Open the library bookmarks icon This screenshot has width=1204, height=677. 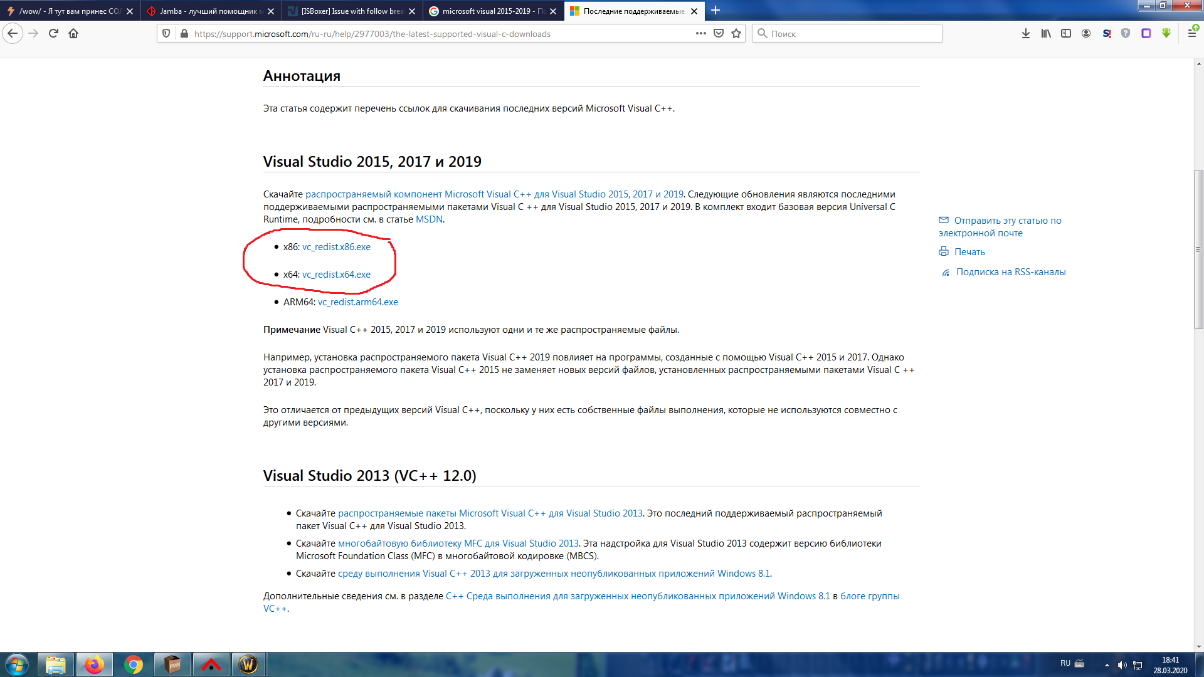[x=1046, y=34]
